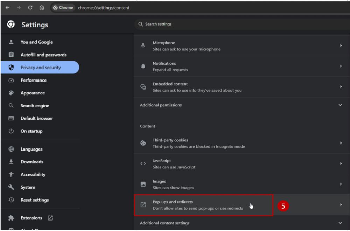The width and height of the screenshot is (350, 231).
Task: Open Pop-ups and redirects settings
Action: (198, 205)
